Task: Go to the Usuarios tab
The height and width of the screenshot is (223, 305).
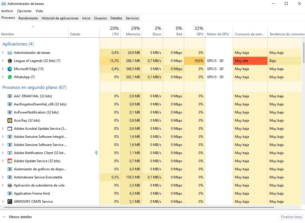Action: coord(100,18)
